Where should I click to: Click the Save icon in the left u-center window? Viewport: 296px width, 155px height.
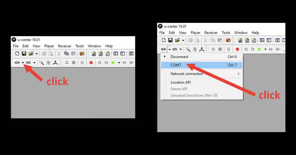pyautogui.click(x=24, y=54)
